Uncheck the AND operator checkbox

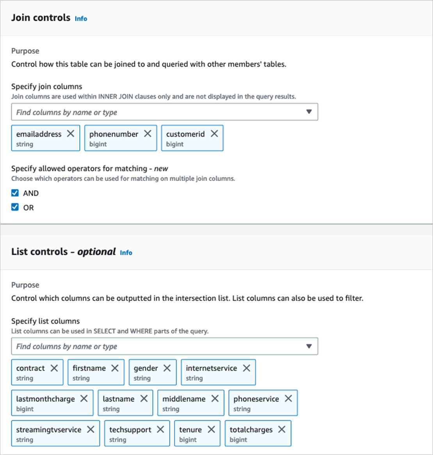pos(15,193)
